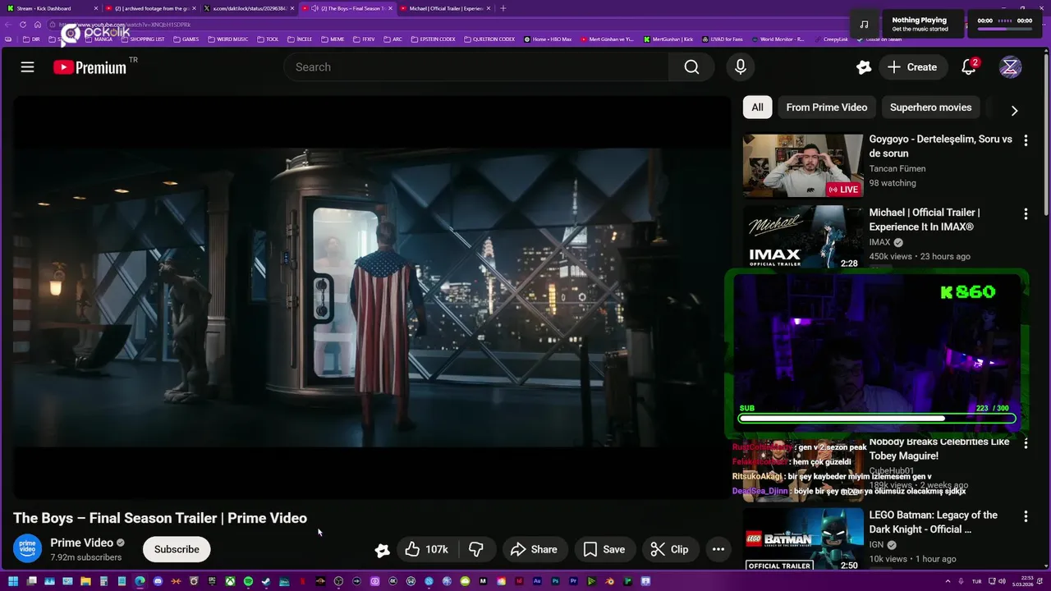
Task: Open File Explorer from the taskbar
Action: click(85, 581)
